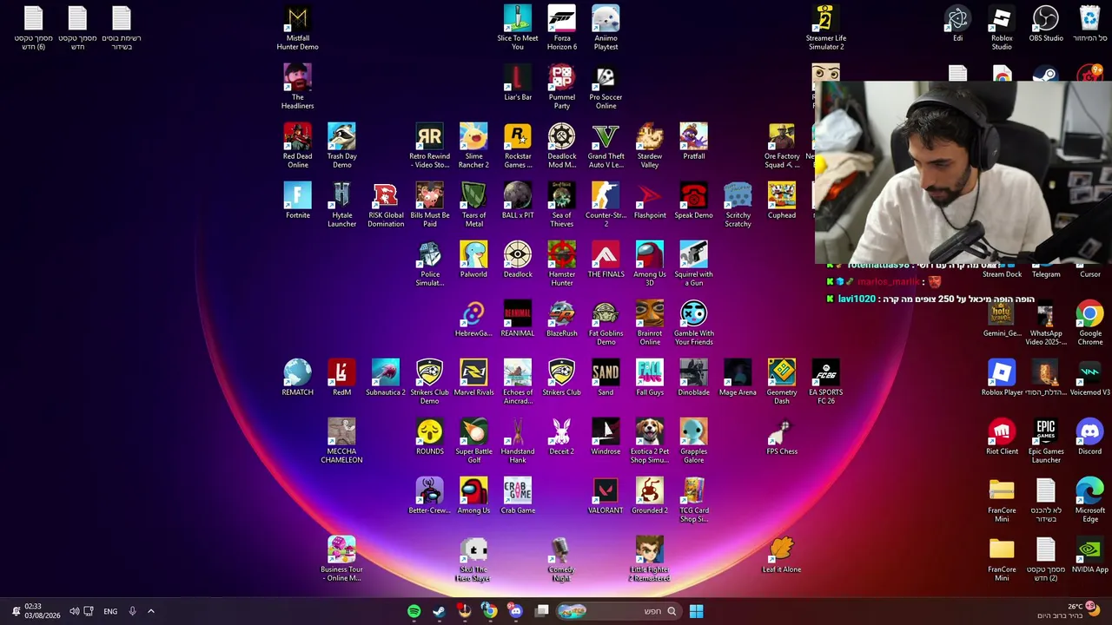Viewport: 1112px width, 625px height.
Task: Open the Riot Client shortcut
Action: click(x=1002, y=437)
